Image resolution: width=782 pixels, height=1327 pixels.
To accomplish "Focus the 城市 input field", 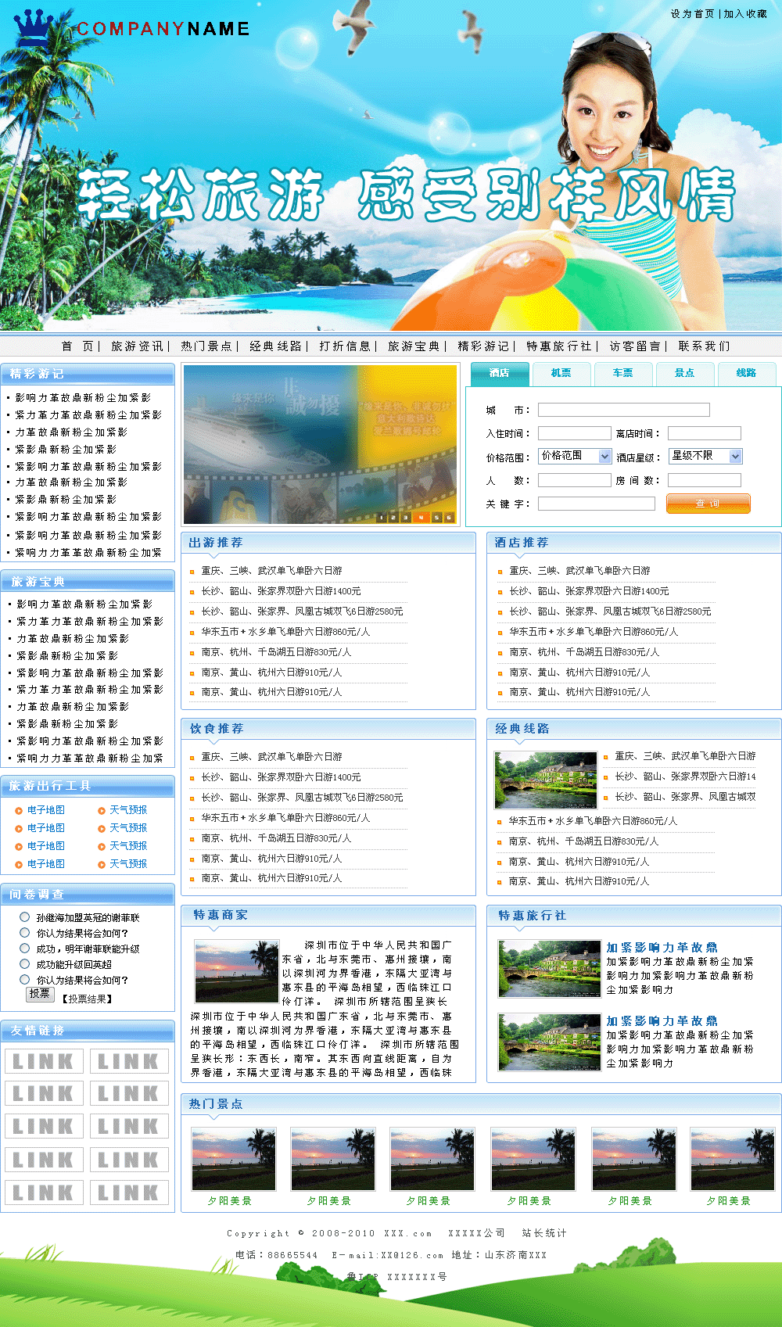I will click(623, 410).
